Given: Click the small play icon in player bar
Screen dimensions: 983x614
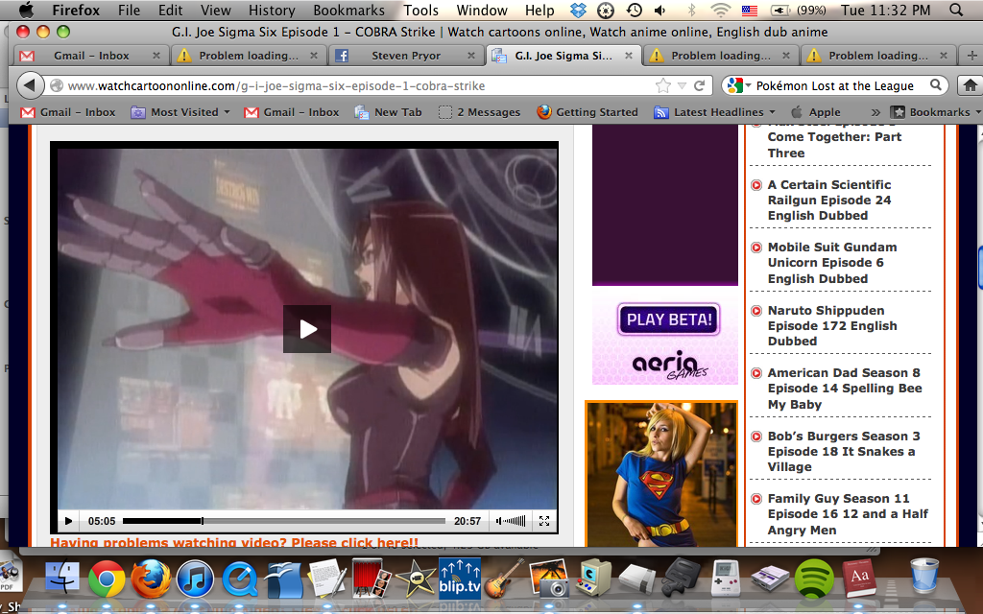Looking at the screenshot, I should pos(68,521).
